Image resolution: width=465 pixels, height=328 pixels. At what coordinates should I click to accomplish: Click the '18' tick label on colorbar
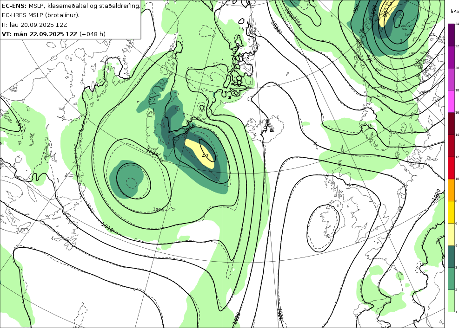(x=457, y=90)
